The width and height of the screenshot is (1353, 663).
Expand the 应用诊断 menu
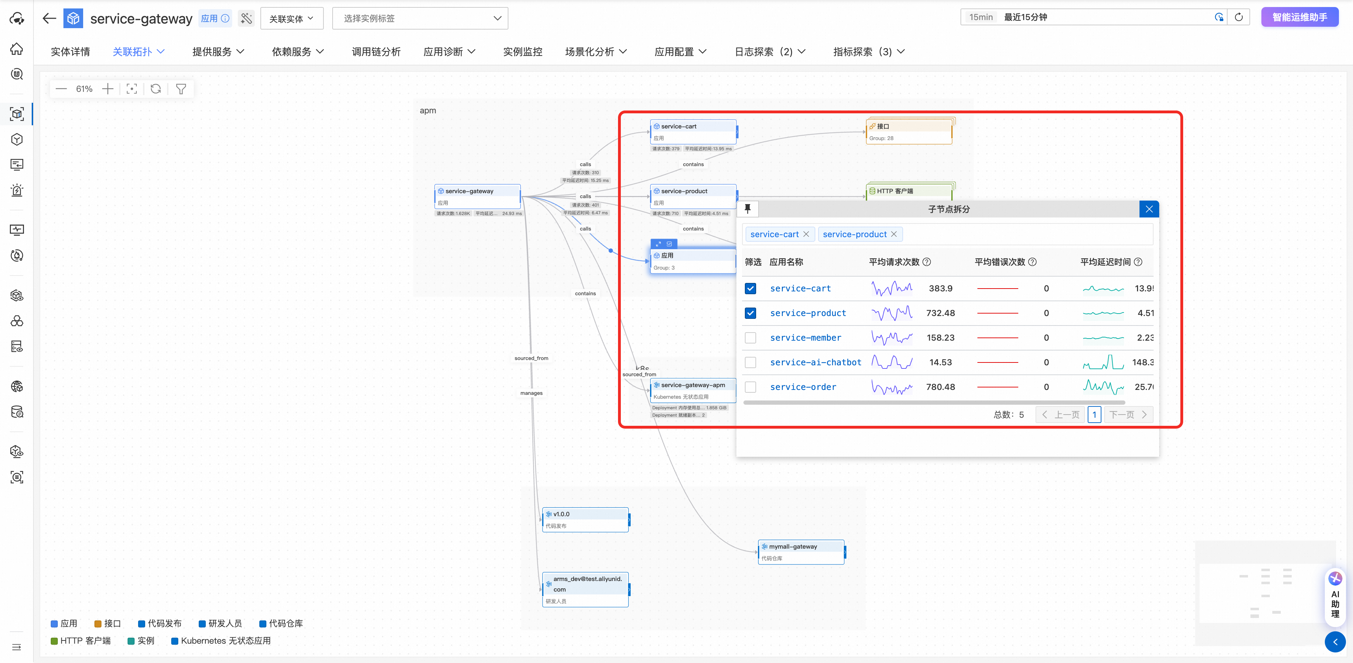point(449,51)
